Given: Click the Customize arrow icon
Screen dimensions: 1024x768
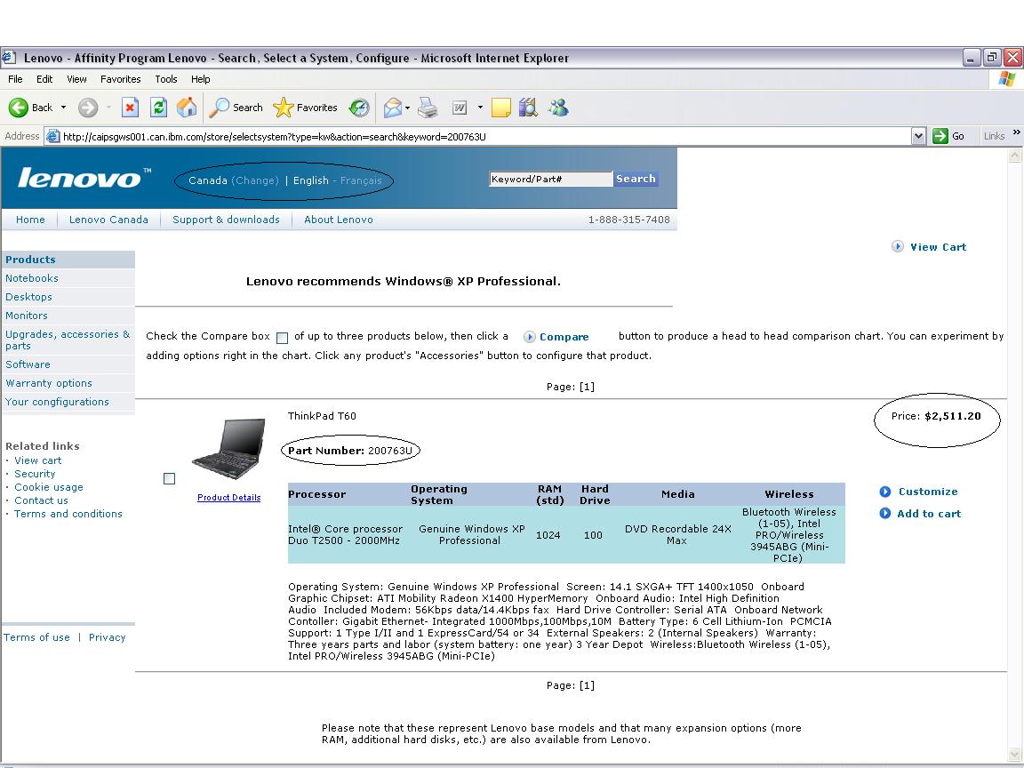Looking at the screenshot, I should (x=885, y=492).
